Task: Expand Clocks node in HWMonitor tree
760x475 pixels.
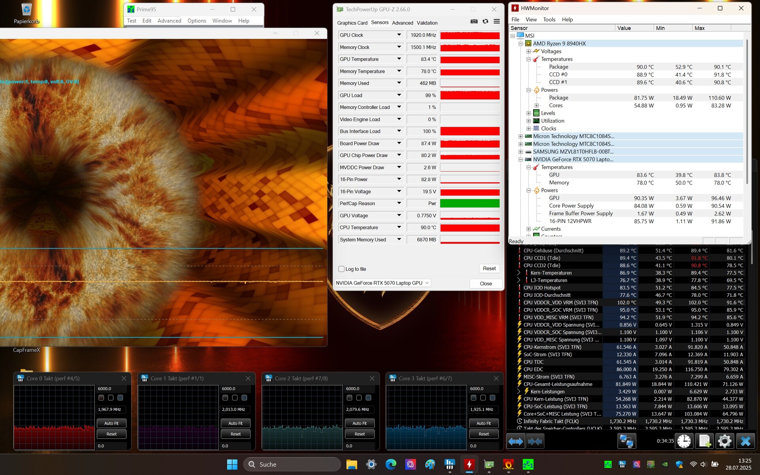Action: pyautogui.click(x=528, y=129)
